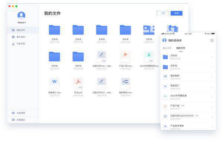Open more options for 2020年预算报表 mobile row
223x141 pixels.
212,97
